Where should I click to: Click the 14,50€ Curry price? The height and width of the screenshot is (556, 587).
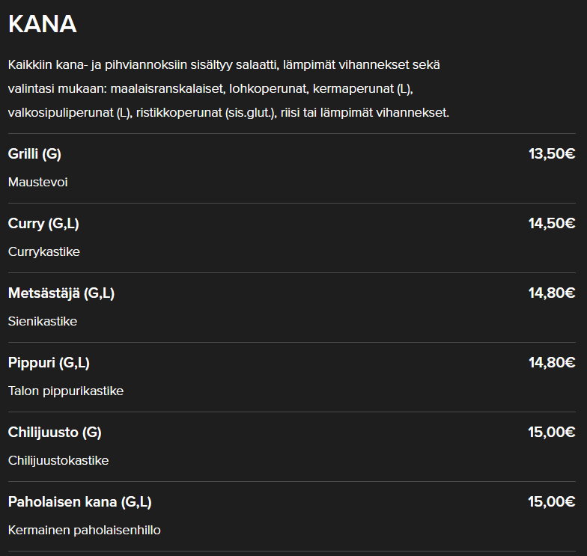[x=552, y=223]
